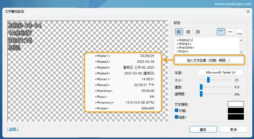Open the black 陰影 color swatch
This screenshot has width=254, height=139.
(x=236, y=117)
